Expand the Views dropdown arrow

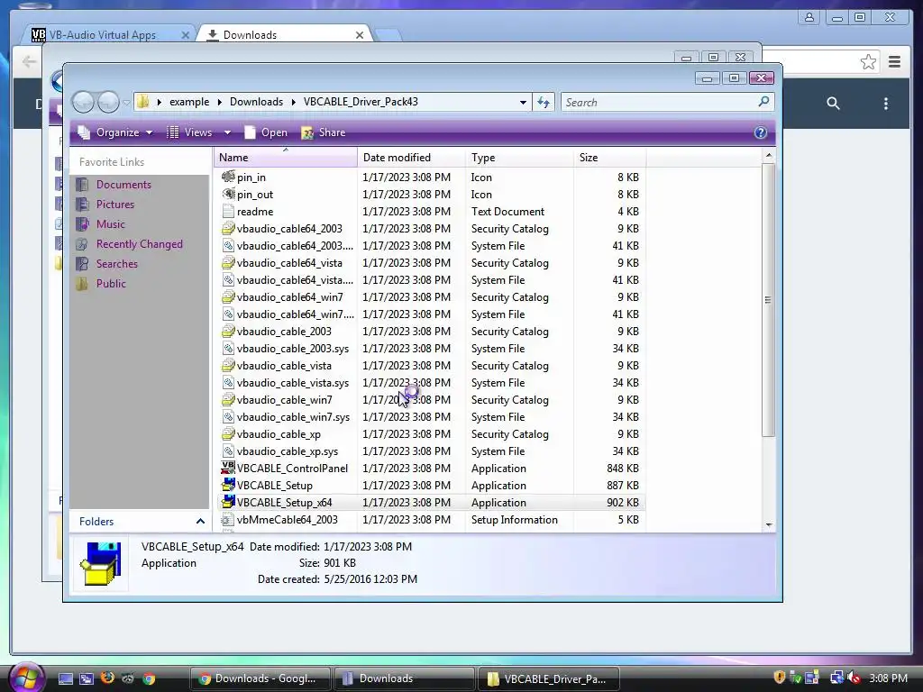(x=227, y=132)
